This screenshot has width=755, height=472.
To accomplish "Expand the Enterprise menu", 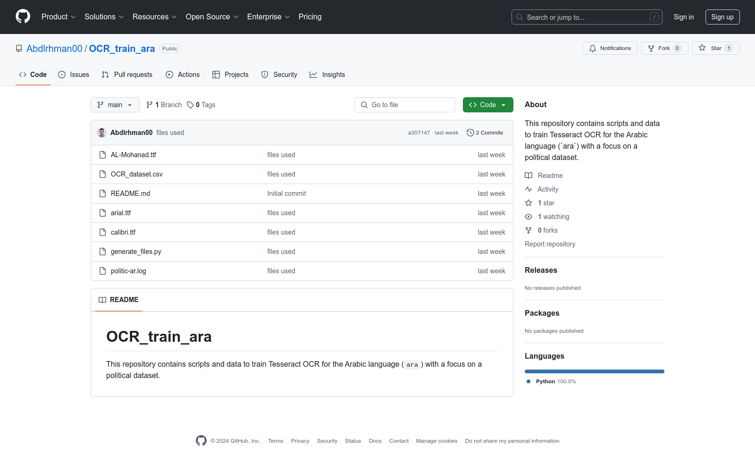I will (268, 17).
